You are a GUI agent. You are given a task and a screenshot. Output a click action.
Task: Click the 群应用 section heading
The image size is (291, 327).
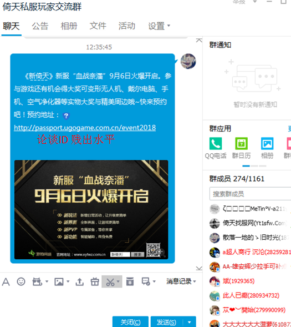click(x=220, y=129)
